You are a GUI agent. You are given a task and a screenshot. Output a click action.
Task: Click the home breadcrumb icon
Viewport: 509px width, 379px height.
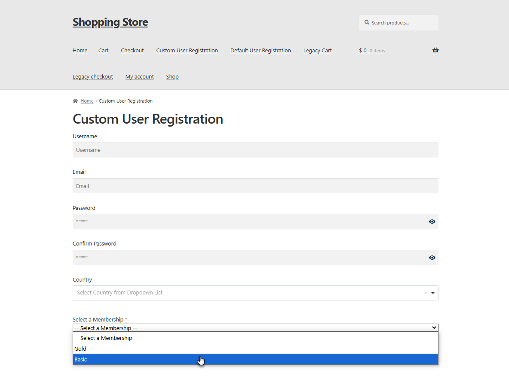(75, 100)
